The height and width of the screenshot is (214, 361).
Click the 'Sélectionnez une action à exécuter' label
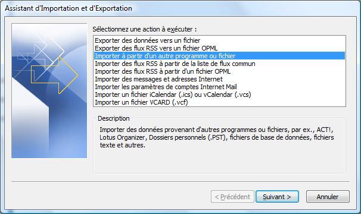pyautogui.click(x=144, y=29)
